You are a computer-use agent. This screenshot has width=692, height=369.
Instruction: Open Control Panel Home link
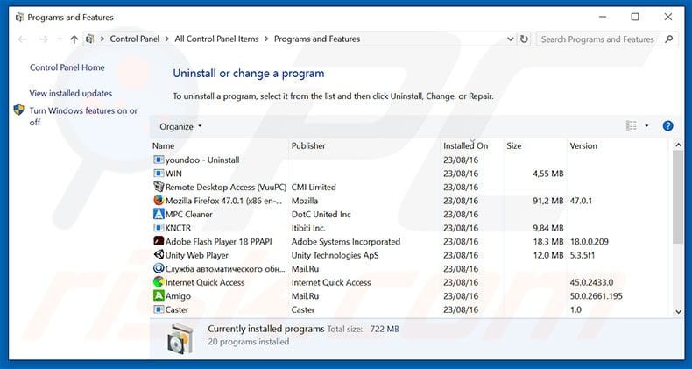tap(67, 67)
